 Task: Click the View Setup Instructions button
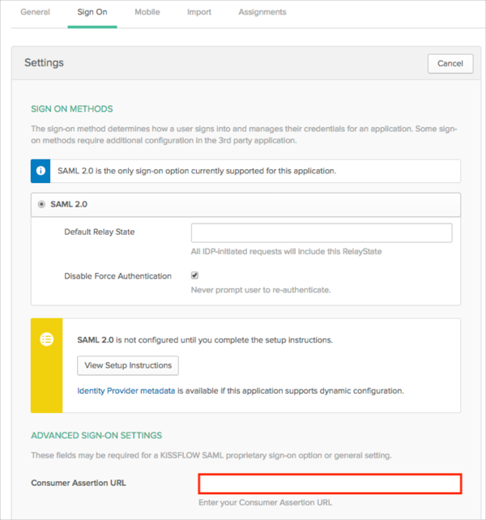point(128,365)
